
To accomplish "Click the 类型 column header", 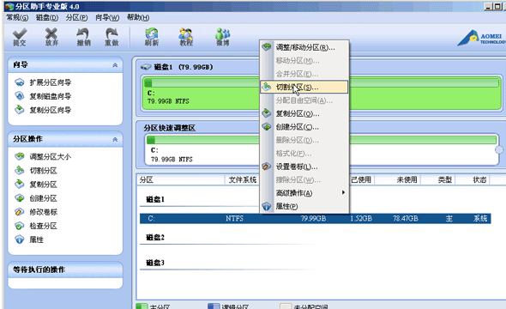I will click(445, 180).
